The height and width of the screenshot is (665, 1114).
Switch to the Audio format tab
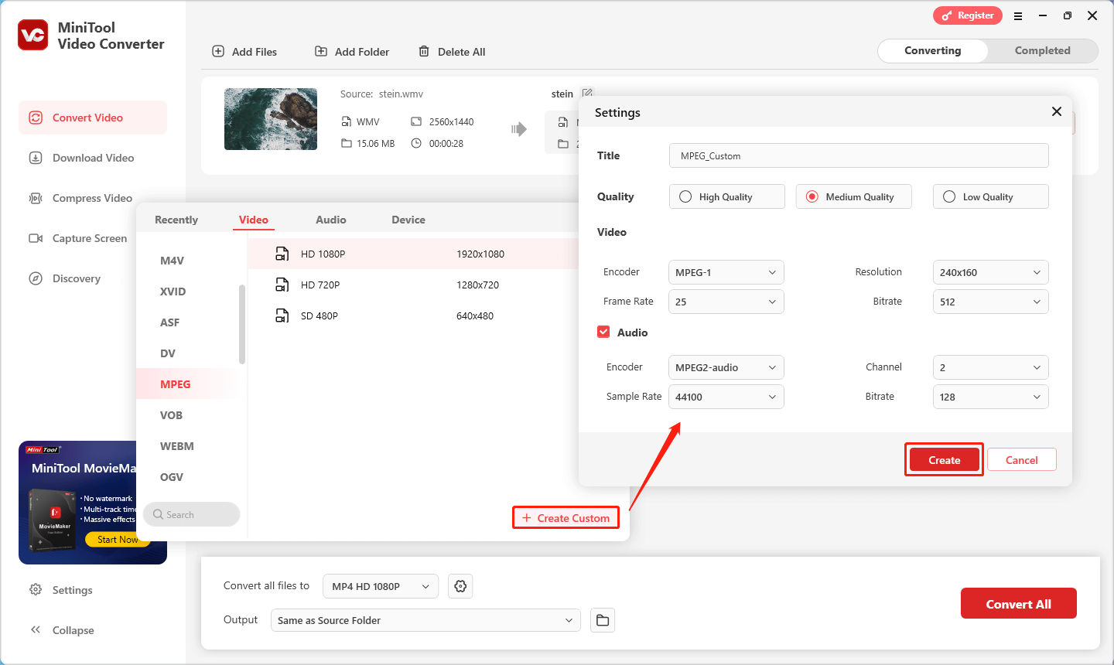click(x=331, y=220)
